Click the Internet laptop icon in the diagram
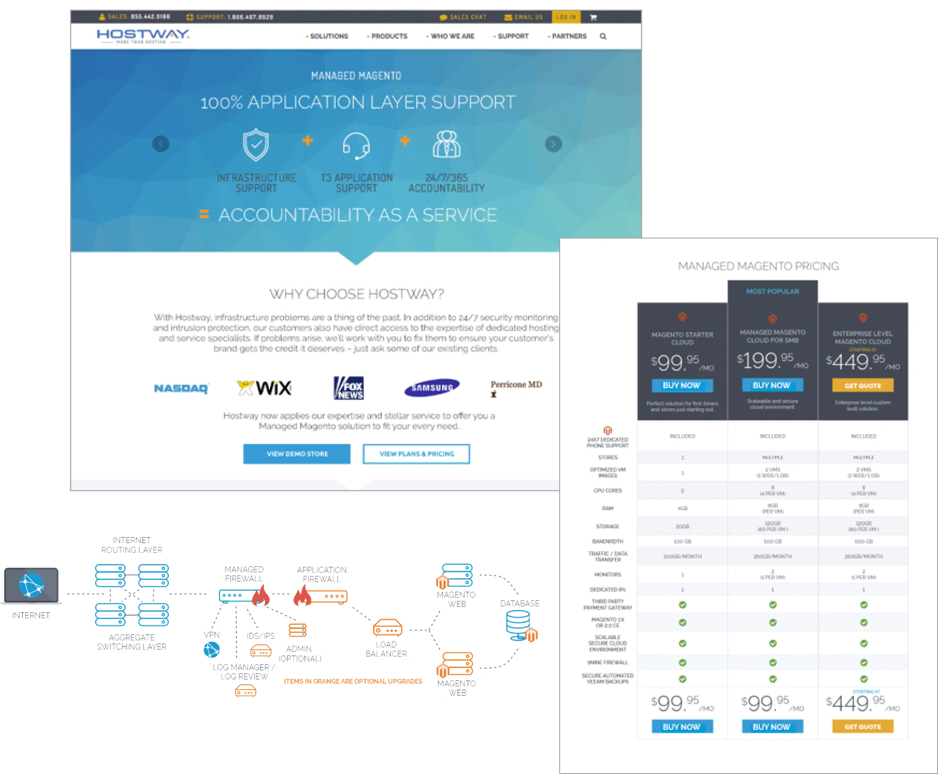 point(31,585)
